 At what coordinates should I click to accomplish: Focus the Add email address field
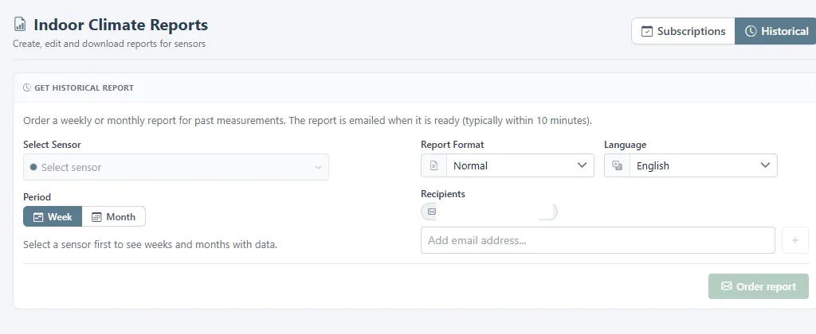[598, 240]
